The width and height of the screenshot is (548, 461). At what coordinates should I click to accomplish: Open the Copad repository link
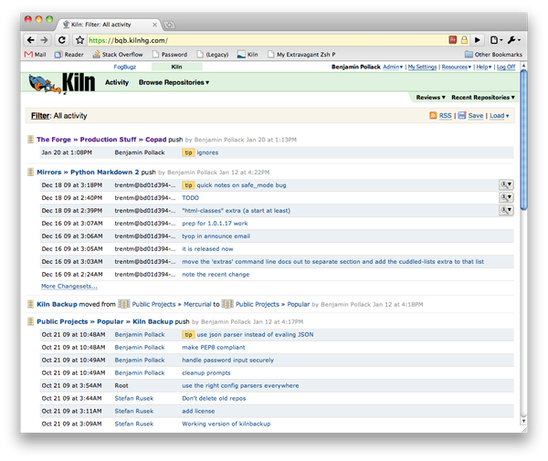(x=156, y=140)
